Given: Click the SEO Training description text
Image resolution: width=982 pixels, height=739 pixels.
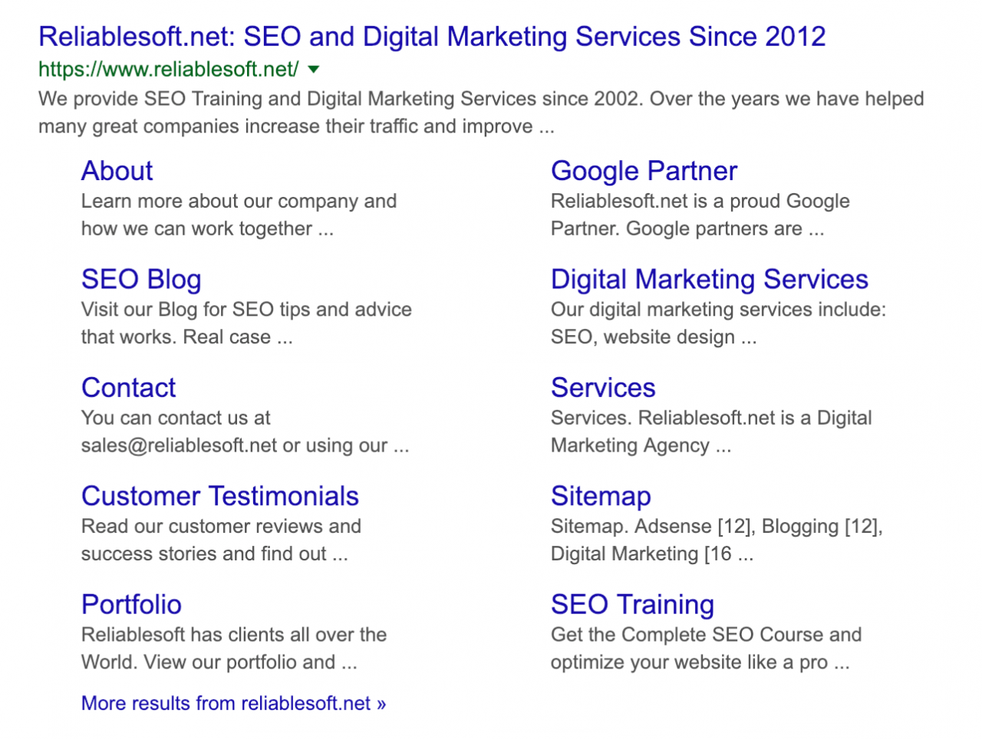Looking at the screenshot, I should (x=705, y=649).
